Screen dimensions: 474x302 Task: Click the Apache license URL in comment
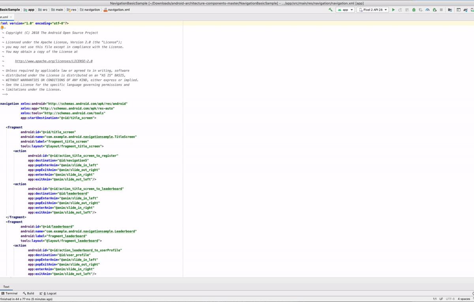click(x=54, y=61)
